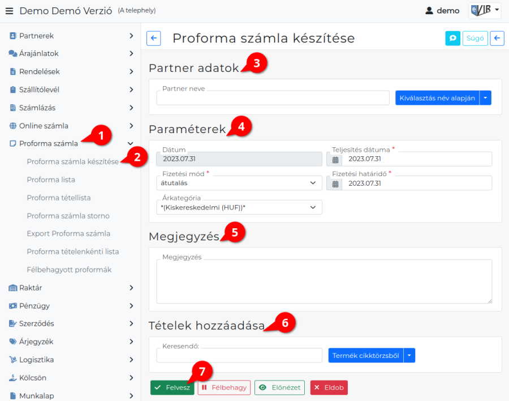The image size is (509, 401).
Task: Click the green Felvesz button
Action: pos(172,387)
